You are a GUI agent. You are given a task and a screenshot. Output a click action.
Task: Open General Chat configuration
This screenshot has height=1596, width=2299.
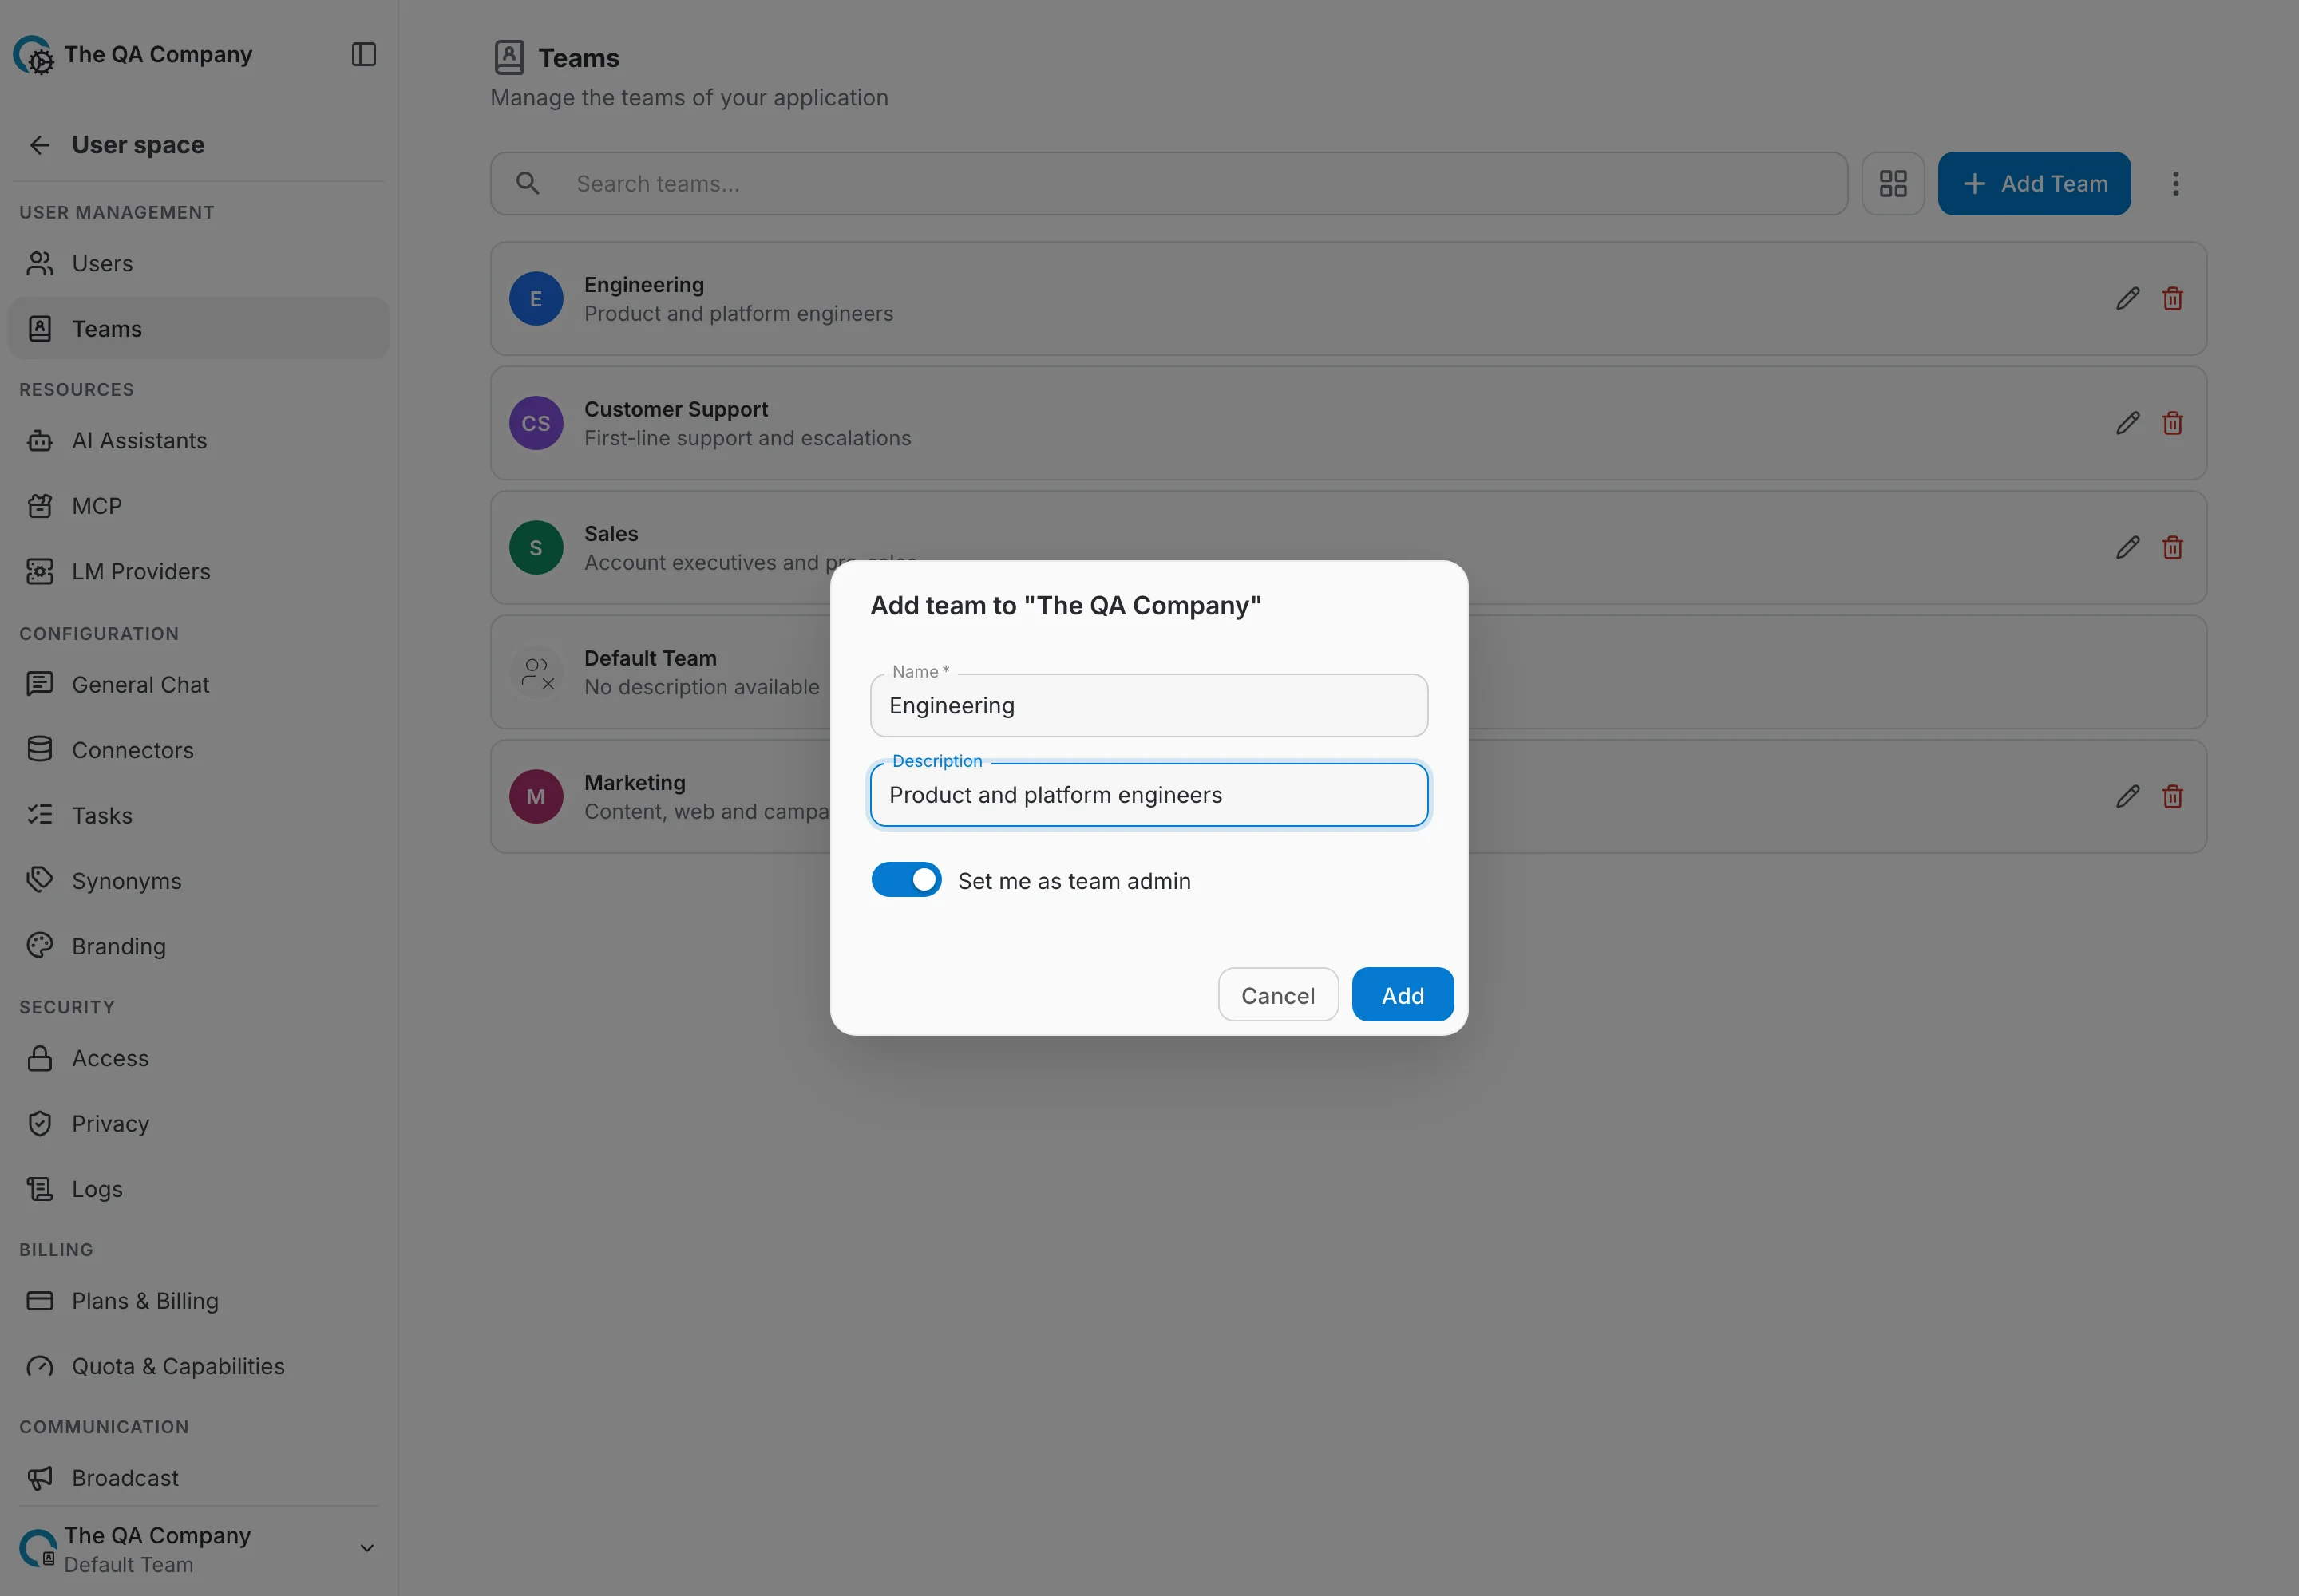coord(198,684)
